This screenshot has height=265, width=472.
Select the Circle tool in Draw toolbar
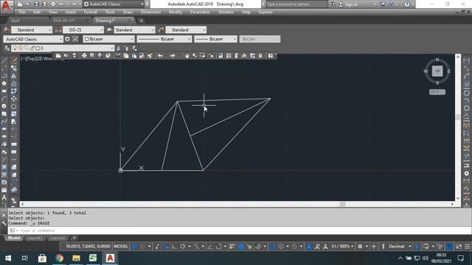[x=4, y=106]
